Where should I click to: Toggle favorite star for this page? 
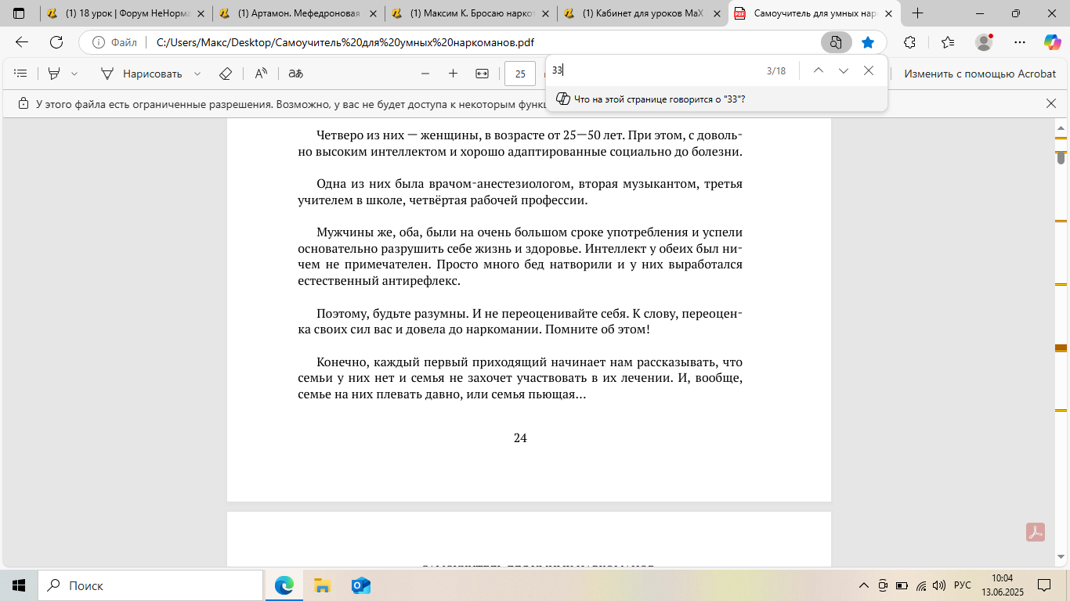coord(868,42)
